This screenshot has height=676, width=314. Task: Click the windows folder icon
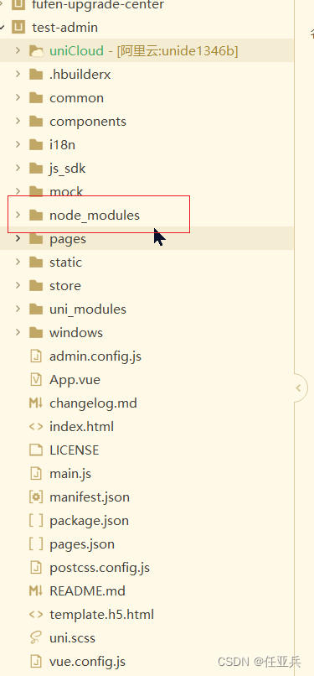(36, 332)
